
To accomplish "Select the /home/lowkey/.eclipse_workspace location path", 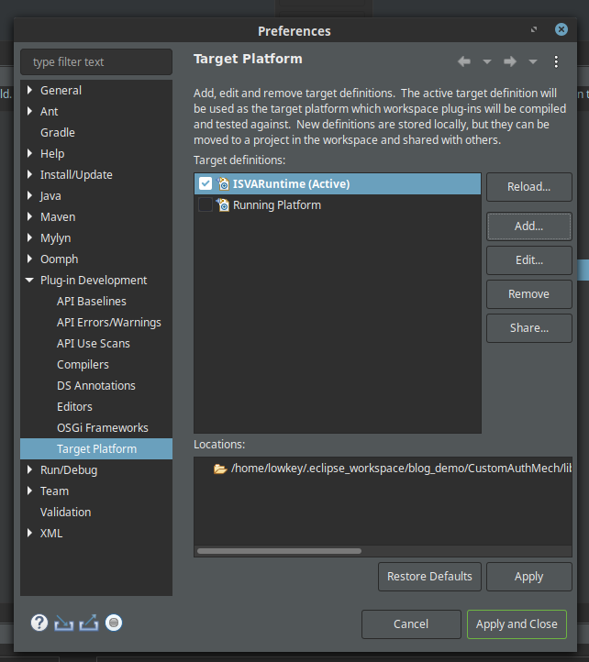I will (401, 469).
